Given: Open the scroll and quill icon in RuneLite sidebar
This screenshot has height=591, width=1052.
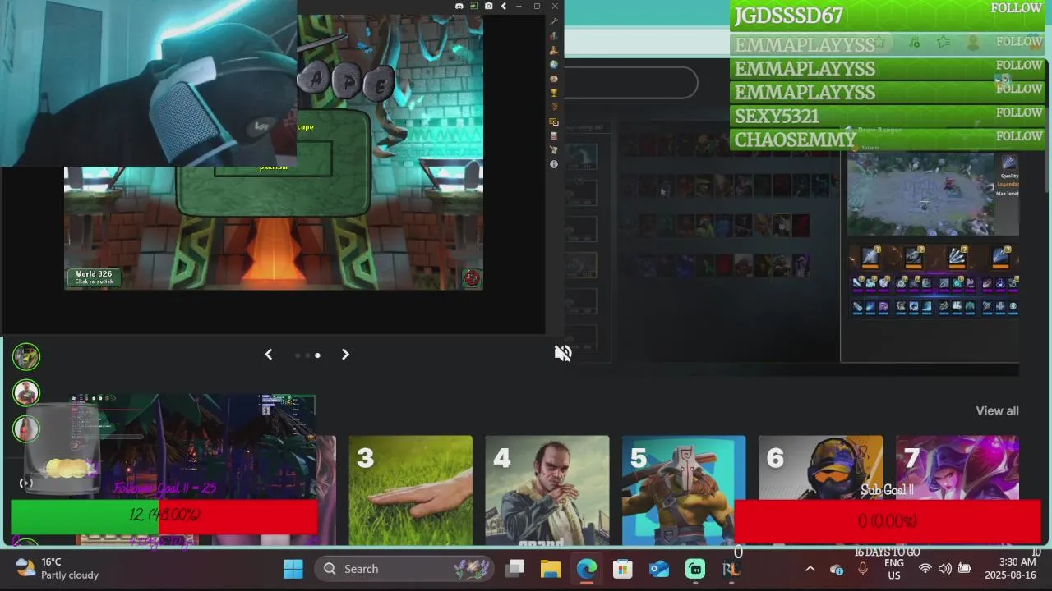Looking at the screenshot, I should (554, 150).
